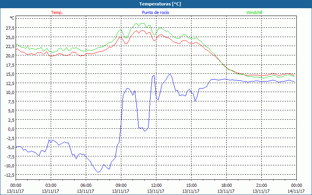
Task: Click the 7,5 y-axis value
Action: click(x=11, y=101)
